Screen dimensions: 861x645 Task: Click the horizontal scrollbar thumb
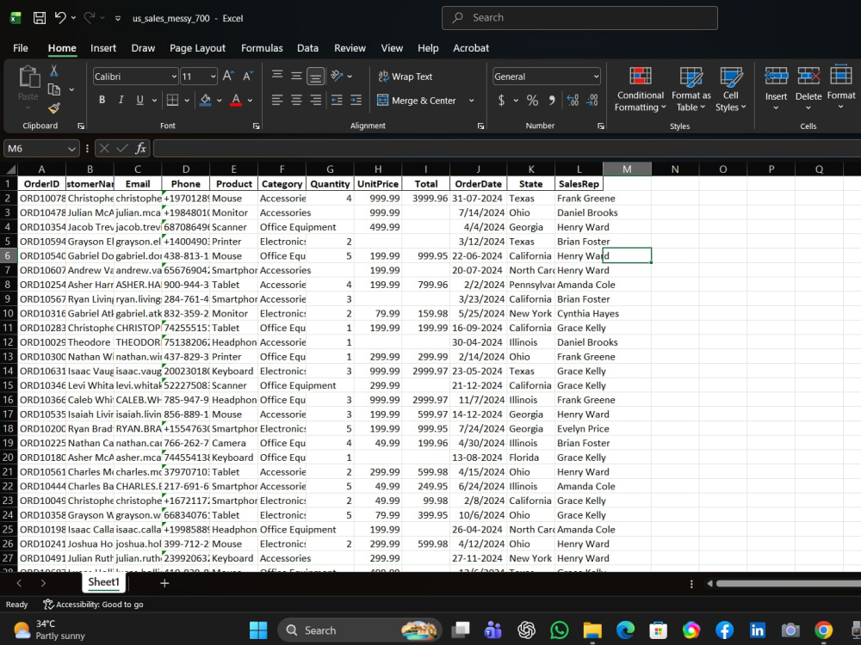click(788, 584)
